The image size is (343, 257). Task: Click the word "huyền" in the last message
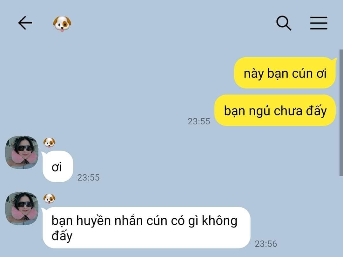93,221
